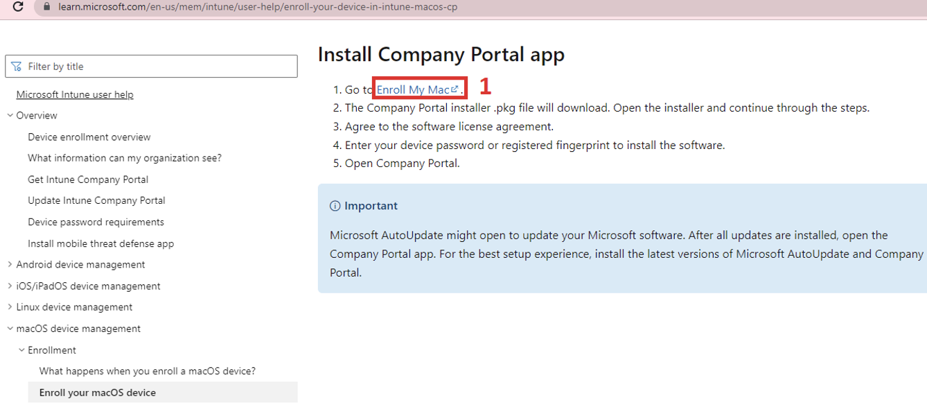Viewport: 927px width, 409px height.
Task: Collapse macOS device management section
Action: pyautogui.click(x=10, y=329)
